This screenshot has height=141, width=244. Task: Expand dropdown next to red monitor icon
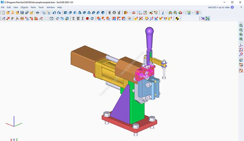pyautogui.click(x=201, y=13)
